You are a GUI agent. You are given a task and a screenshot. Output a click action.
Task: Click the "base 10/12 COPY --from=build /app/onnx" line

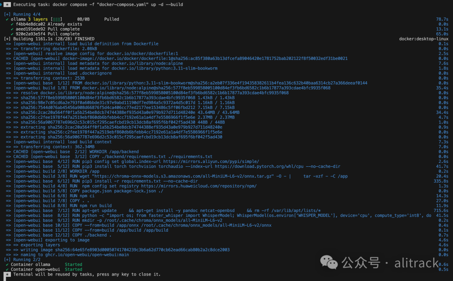click(x=139, y=225)
